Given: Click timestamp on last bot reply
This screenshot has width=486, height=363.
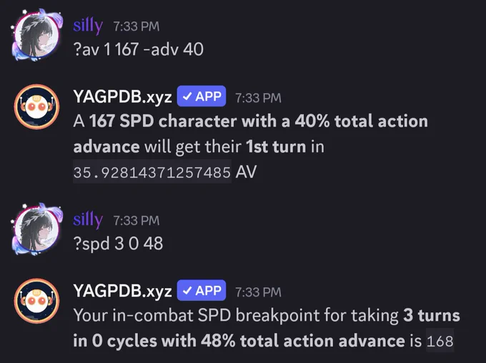Looking at the screenshot, I should (x=258, y=292).
